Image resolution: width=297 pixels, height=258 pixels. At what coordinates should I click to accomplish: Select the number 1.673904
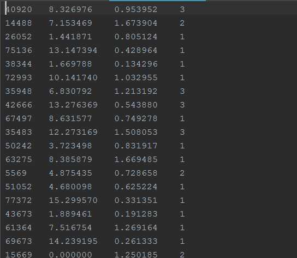tap(136, 23)
